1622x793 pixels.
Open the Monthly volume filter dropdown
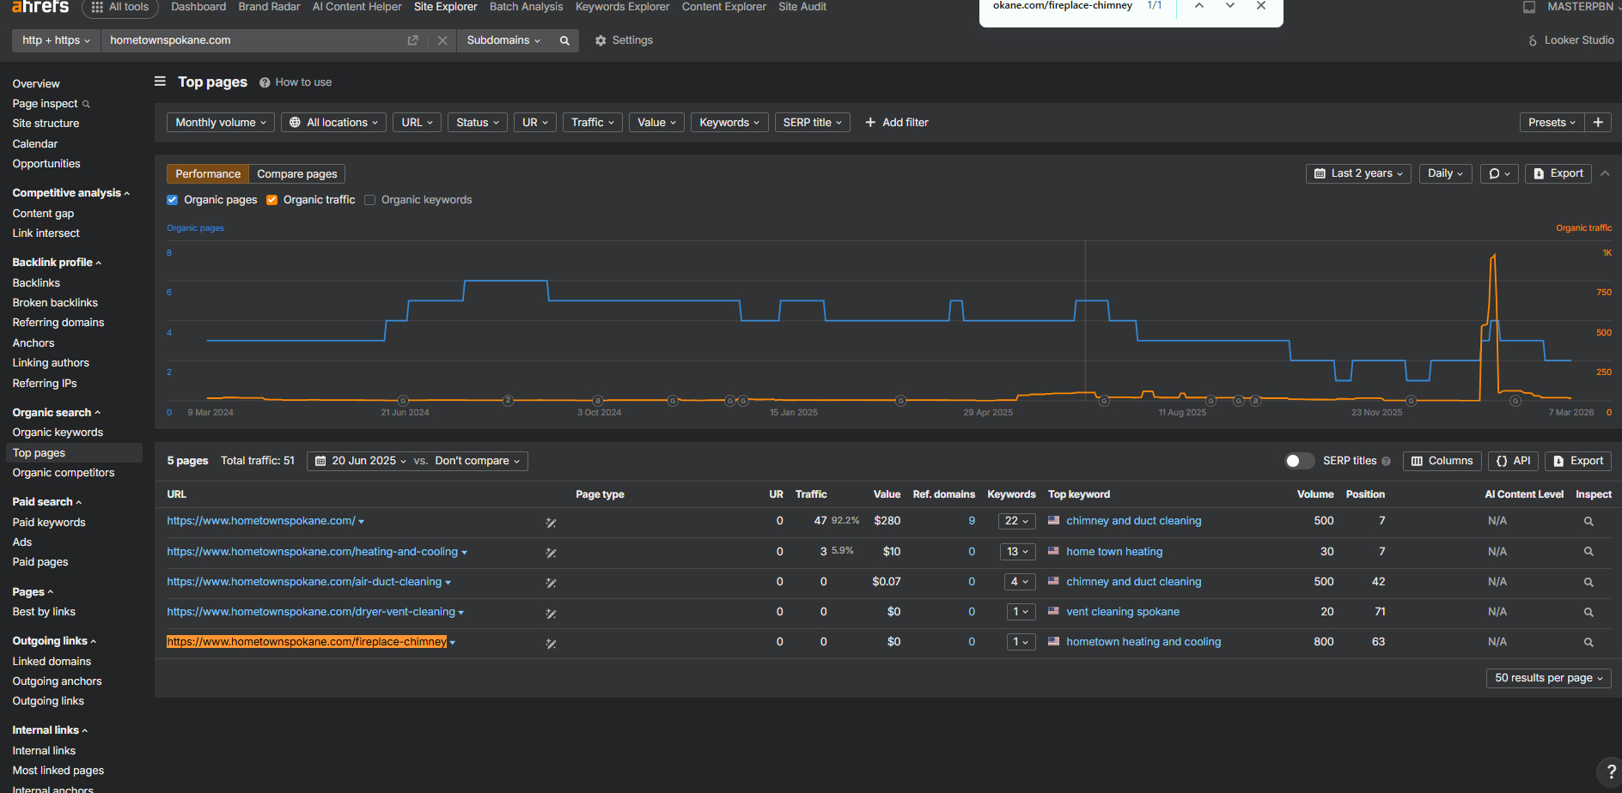(x=221, y=123)
